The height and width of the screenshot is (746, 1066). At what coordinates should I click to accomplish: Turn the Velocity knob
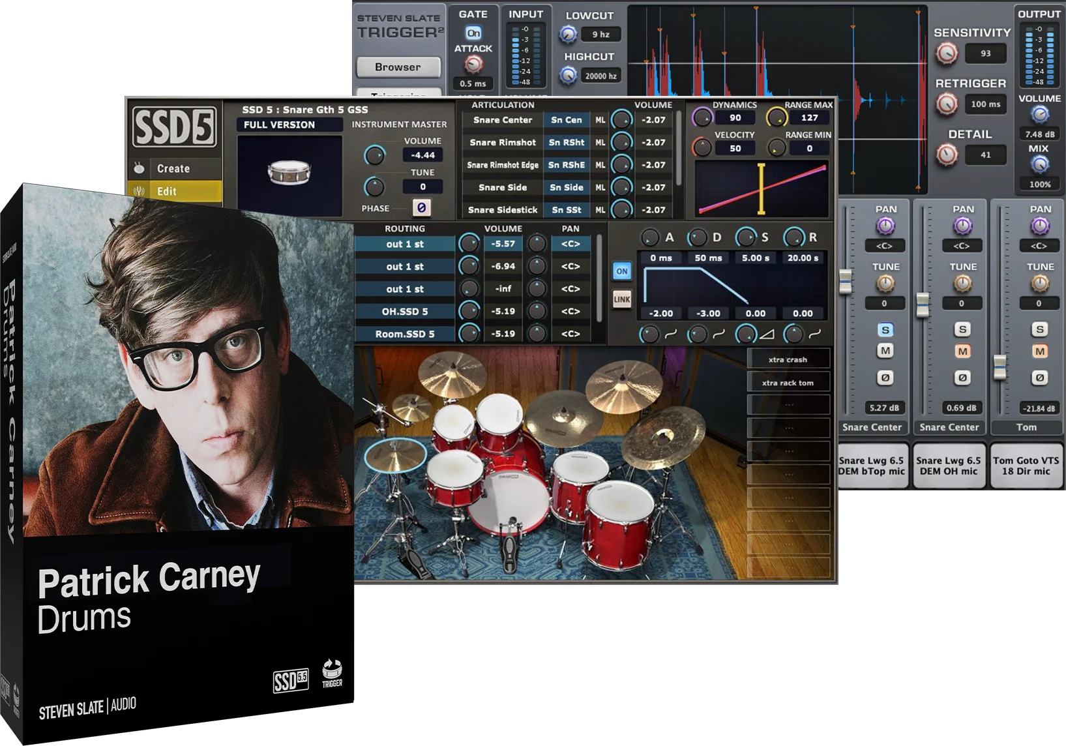click(x=702, y=147)
